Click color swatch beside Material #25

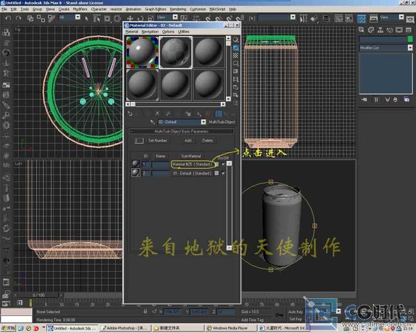pos(217,164)
